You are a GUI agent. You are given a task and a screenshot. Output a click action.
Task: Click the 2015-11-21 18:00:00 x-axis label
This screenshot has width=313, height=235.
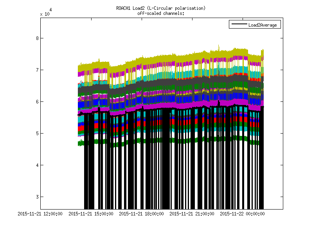point(142,214)
